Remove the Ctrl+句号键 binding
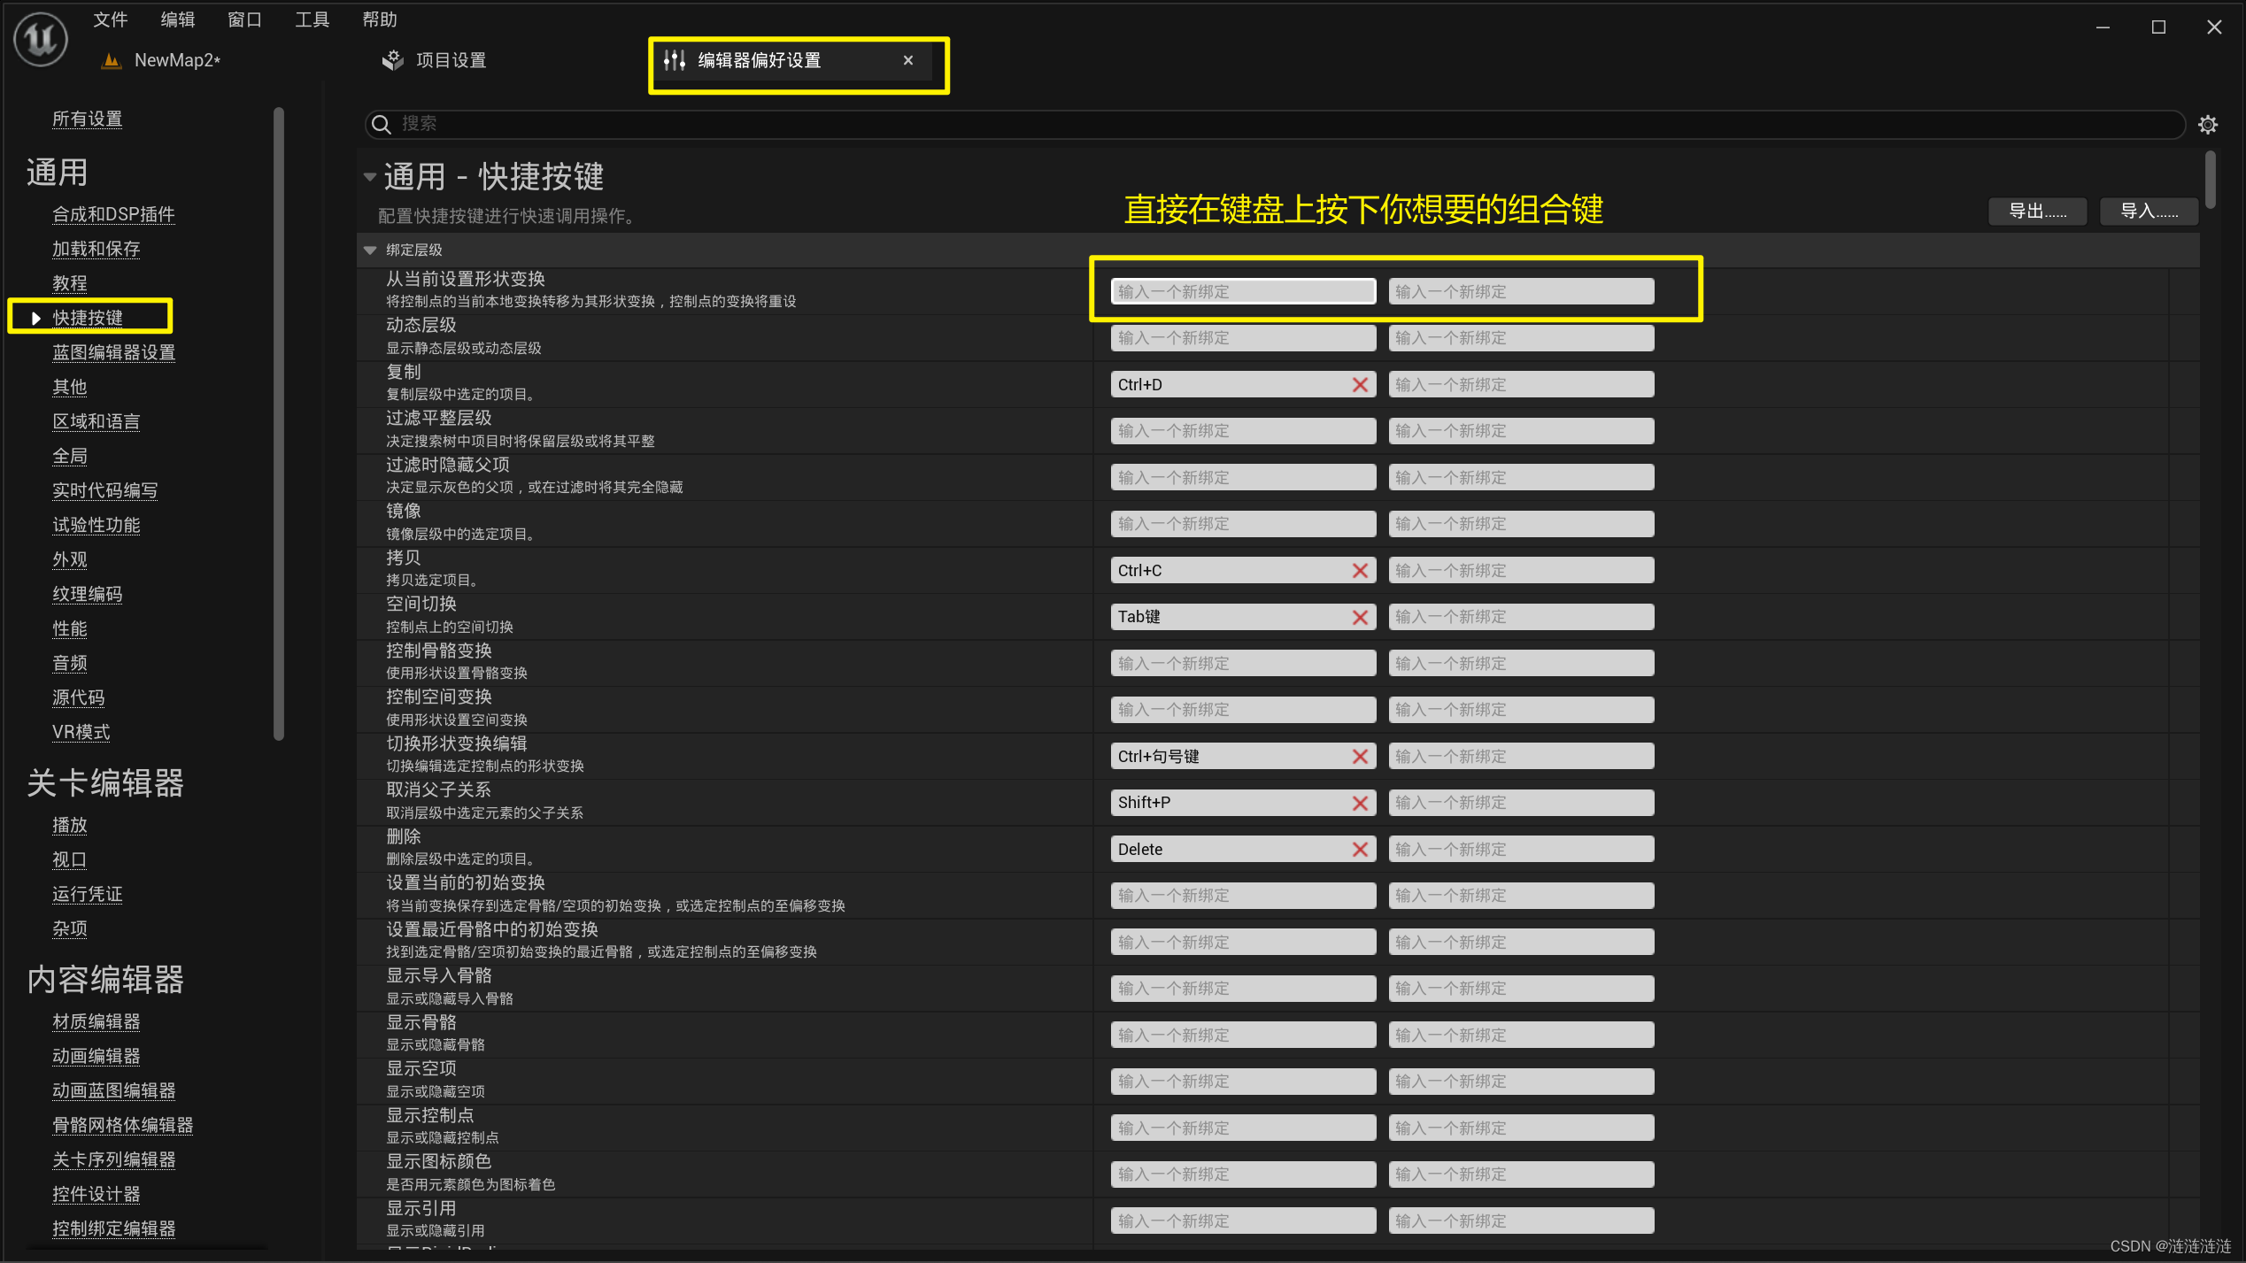The image size is (2246, 1263). pyautogui.click(x=1360, y=757)
